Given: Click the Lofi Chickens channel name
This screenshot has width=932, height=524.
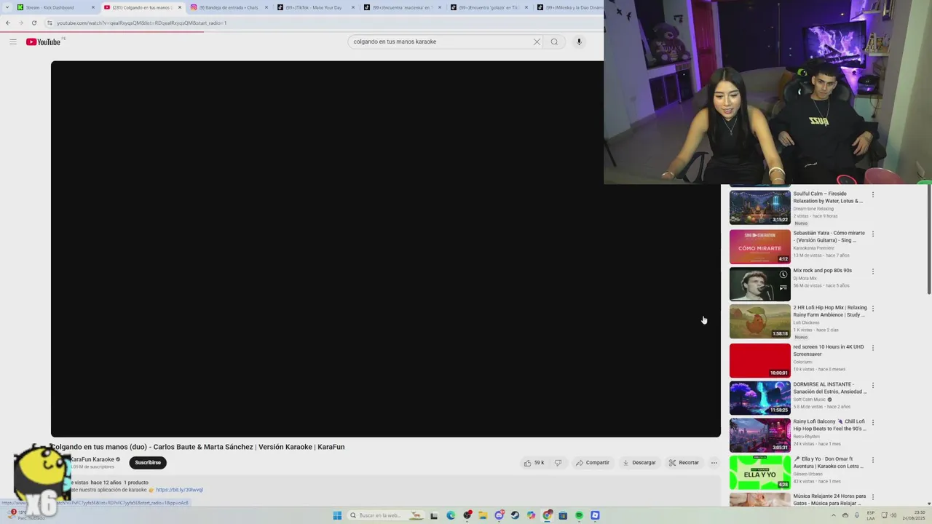Looking at the screenshot, I should tap(806, 322).
